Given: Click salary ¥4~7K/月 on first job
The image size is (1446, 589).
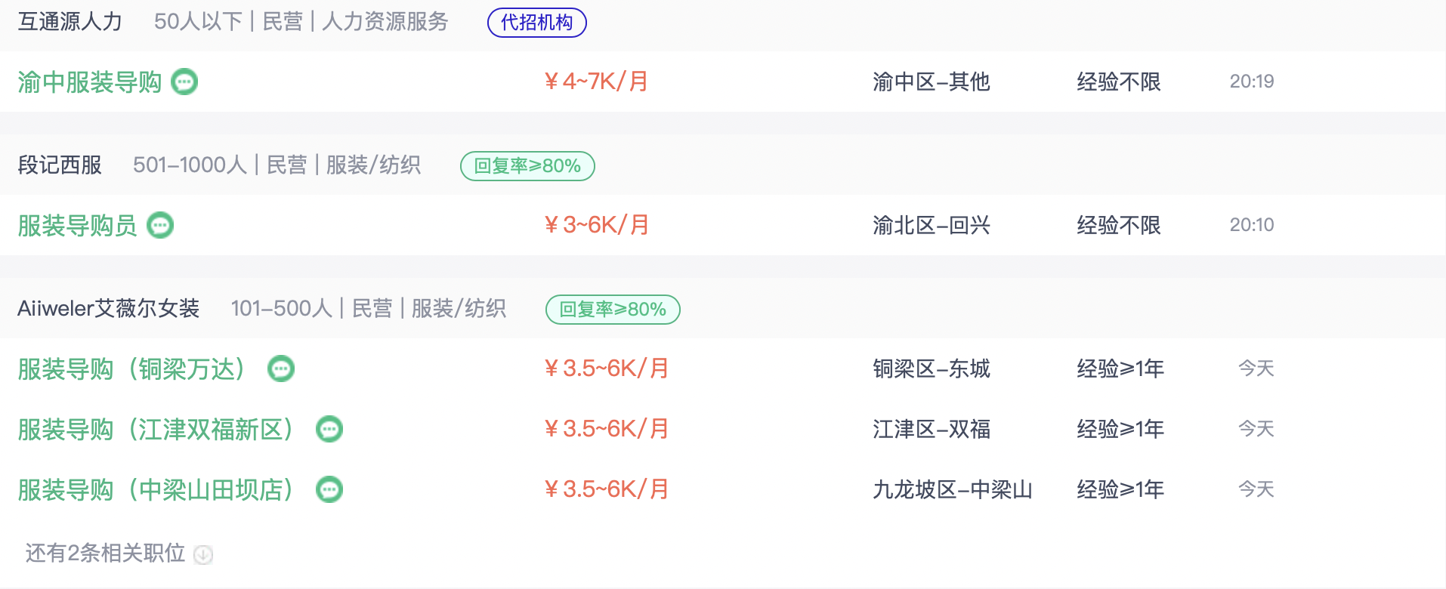Looking at the screenshot, I should [x=596, y=82].
